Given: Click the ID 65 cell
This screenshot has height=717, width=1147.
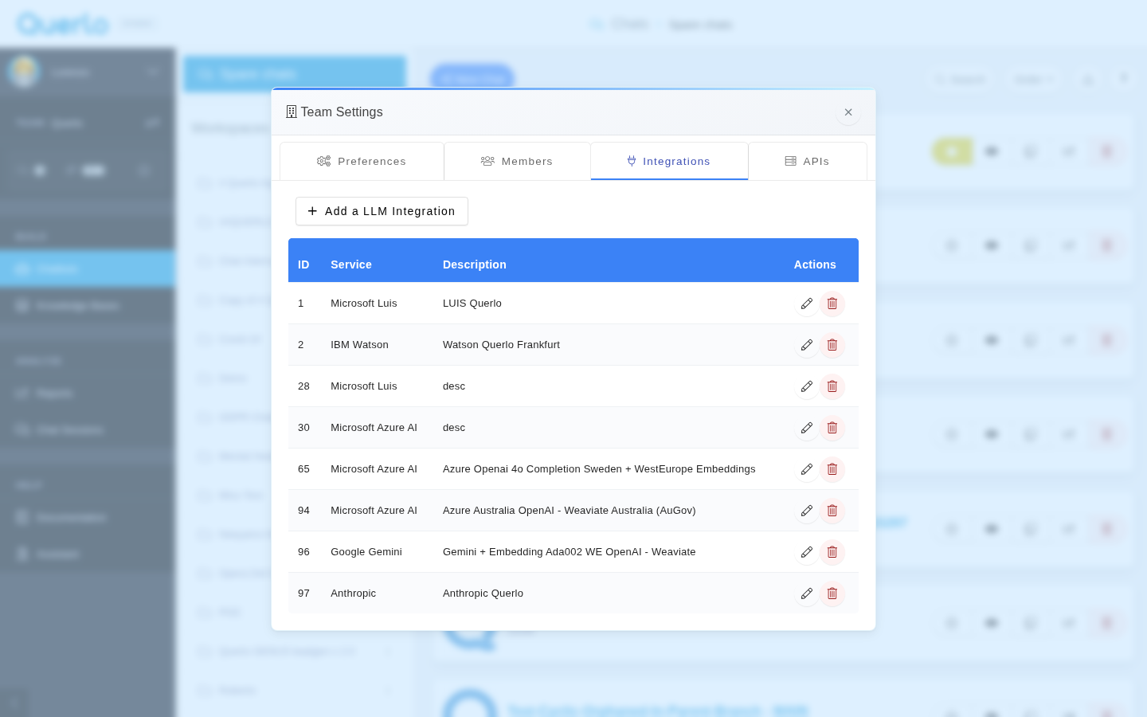Looking at the screenshot, I should (303, 469).
